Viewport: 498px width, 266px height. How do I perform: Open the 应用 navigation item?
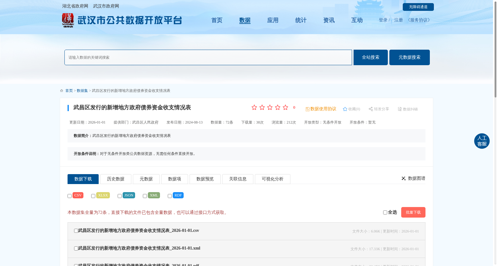point(273,20)
